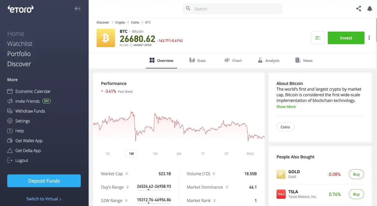Viewport: 377px width, 206px height.
Task: Select the 1Y chart period
Action: (203, 154)
